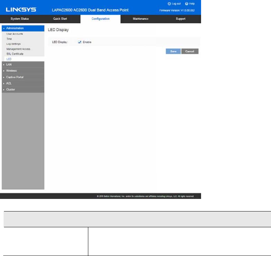Viewport: 271px width, 256px height.
Task: Click the Firmware Version text
Action: (x=177, y=10)
